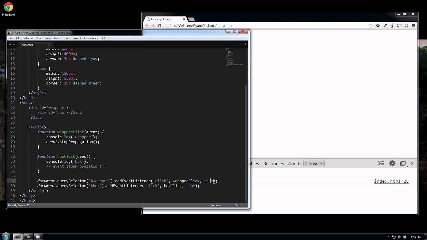Viewport: 427px width, 240px height.
Task: Open the Tools menu in Sublime
Action: (x=66, y=38)
